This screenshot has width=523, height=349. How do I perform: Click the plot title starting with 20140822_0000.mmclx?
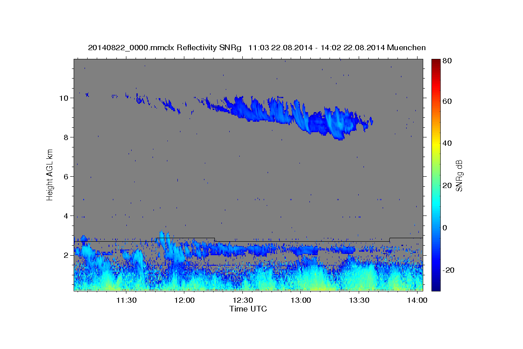pos(257,48)
